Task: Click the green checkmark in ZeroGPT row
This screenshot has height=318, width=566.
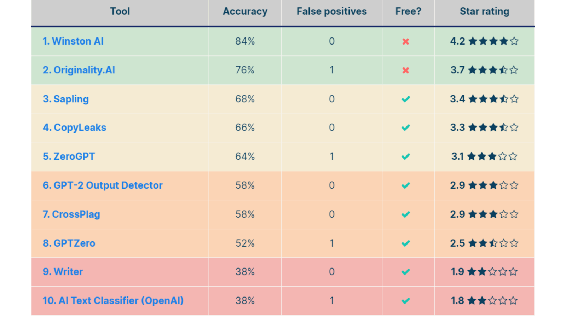Action: click(x=406, y=157)
